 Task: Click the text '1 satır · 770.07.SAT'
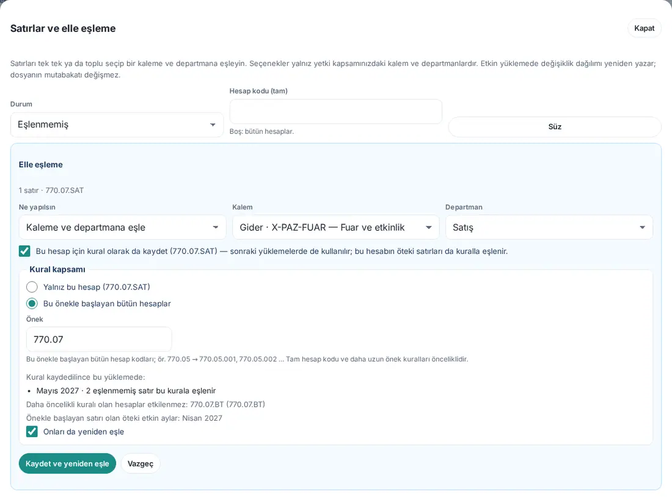pyautogui.click(x=51, y=190)
